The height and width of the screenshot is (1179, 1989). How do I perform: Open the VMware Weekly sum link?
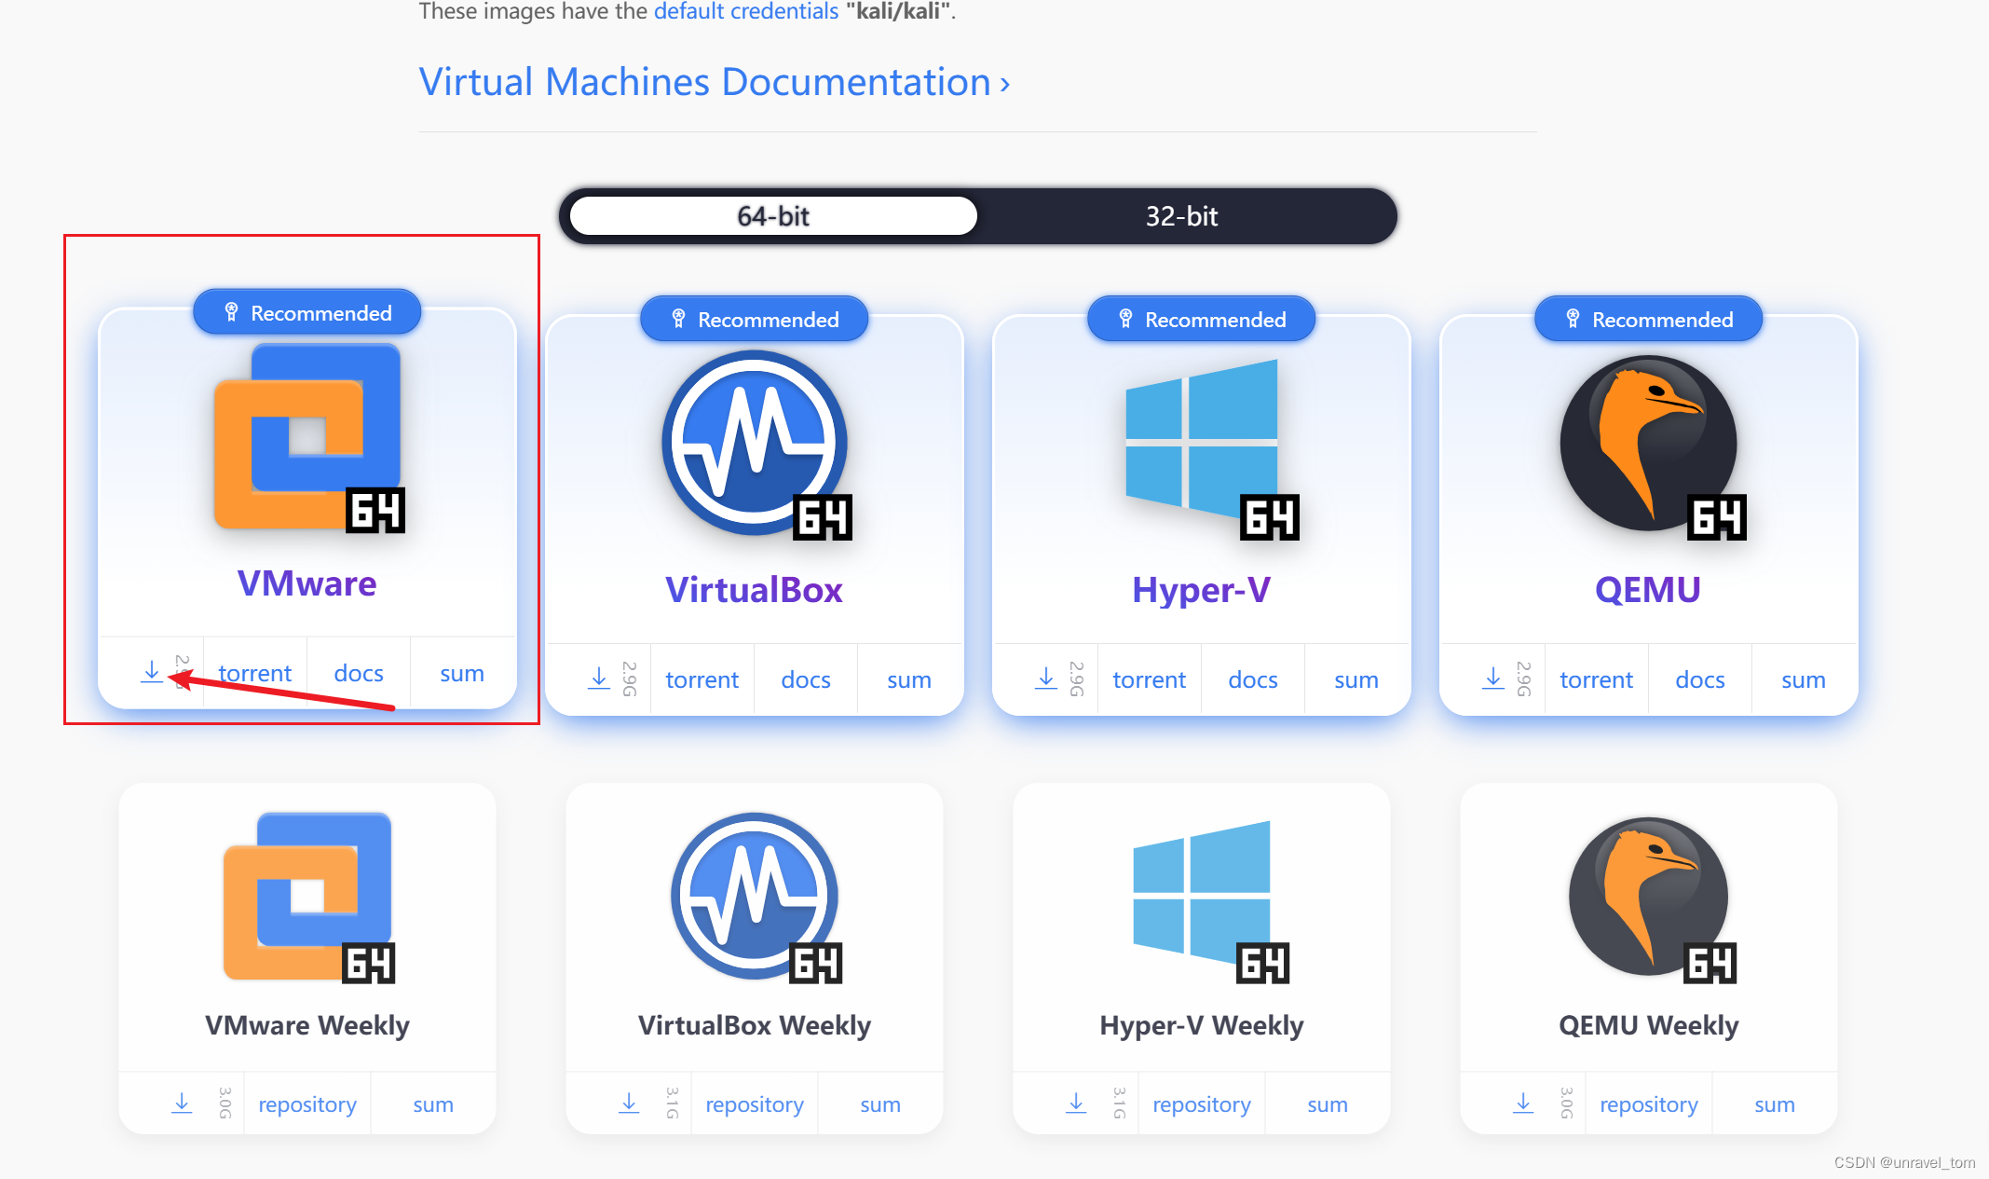[433, 1104]
